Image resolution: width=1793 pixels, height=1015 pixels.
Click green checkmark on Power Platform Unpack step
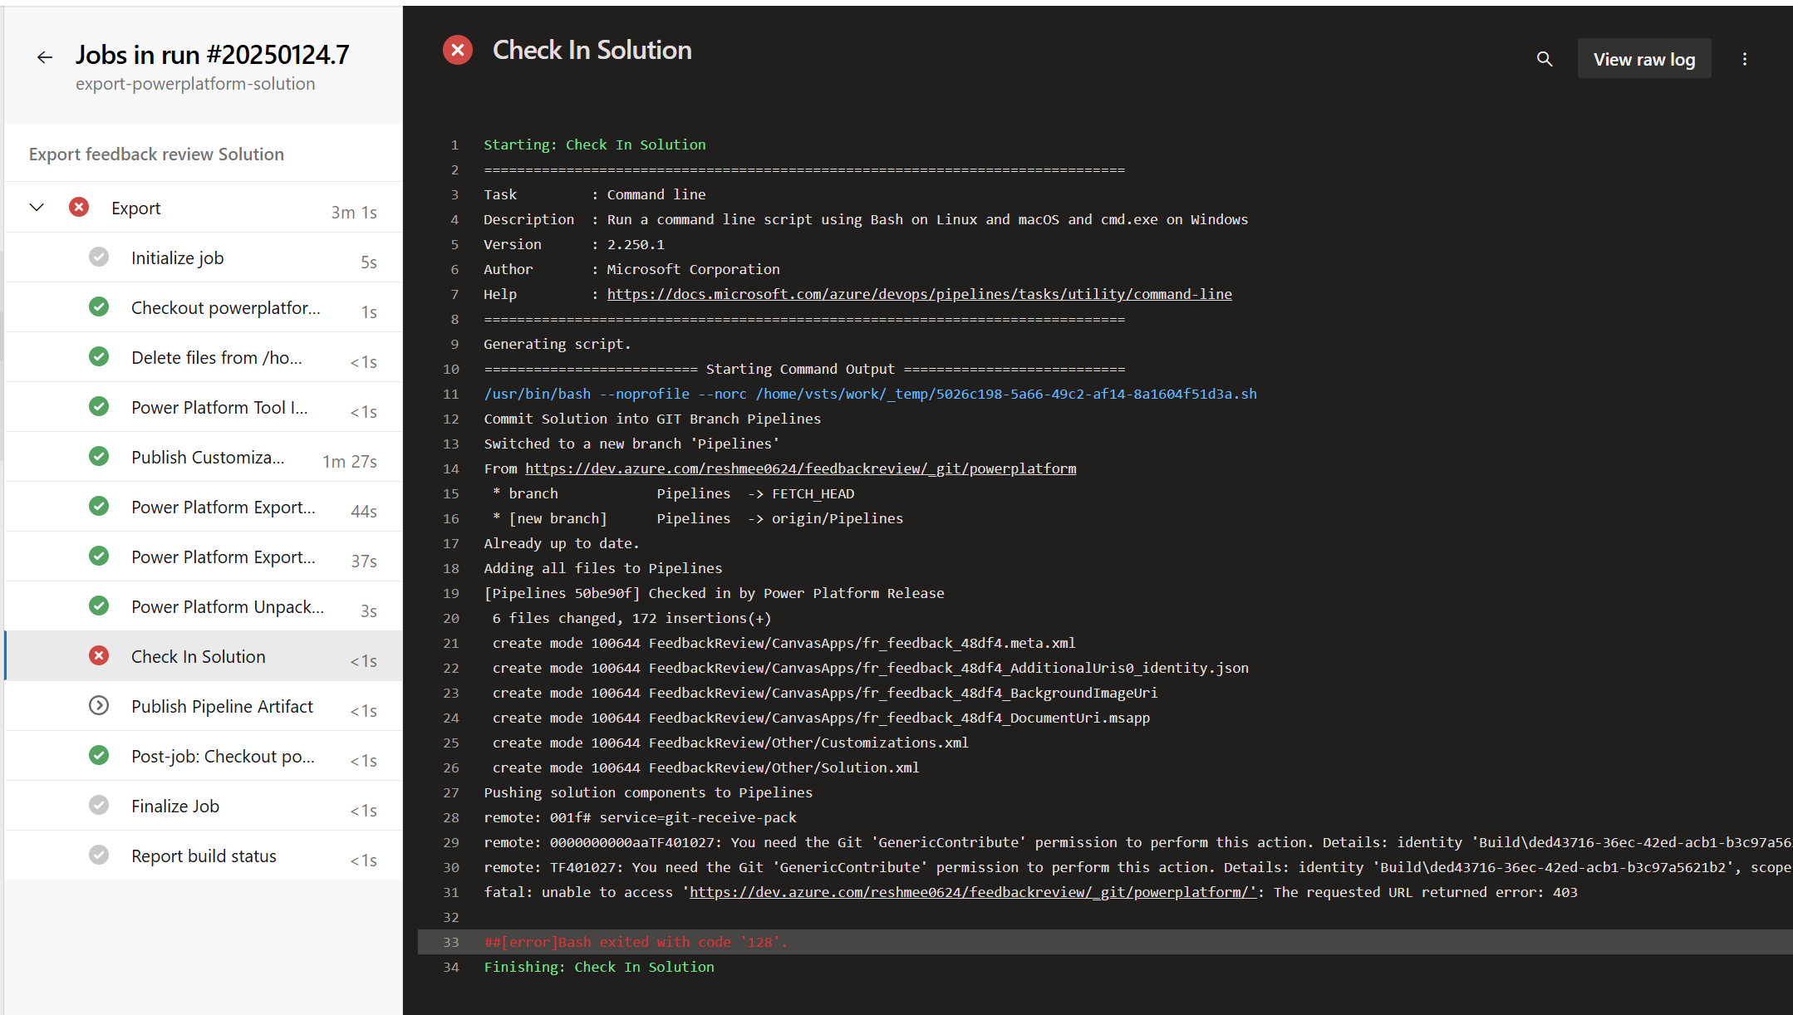(99, 606)
